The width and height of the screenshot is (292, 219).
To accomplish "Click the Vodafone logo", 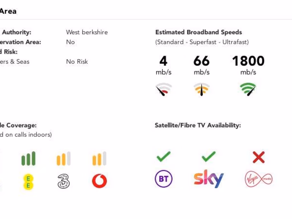I will click(99, 181).
